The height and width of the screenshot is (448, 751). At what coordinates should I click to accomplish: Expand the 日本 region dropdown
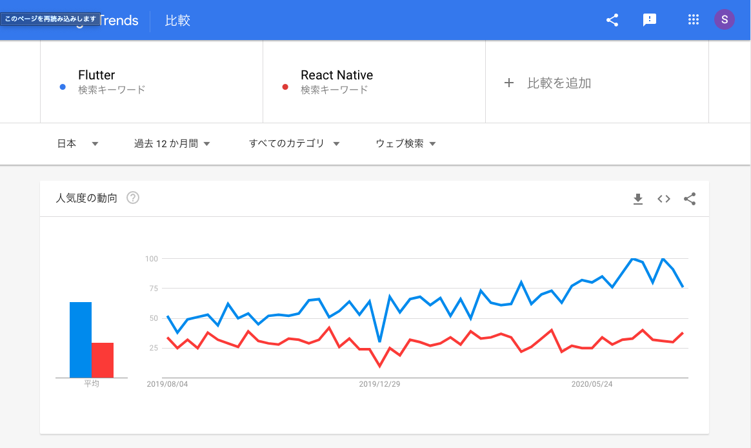click(77, 144)
